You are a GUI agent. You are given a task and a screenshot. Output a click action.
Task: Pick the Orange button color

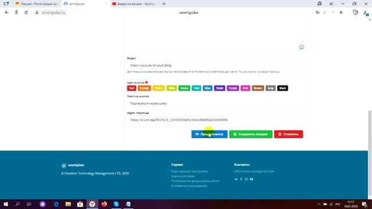pos(144,88)
